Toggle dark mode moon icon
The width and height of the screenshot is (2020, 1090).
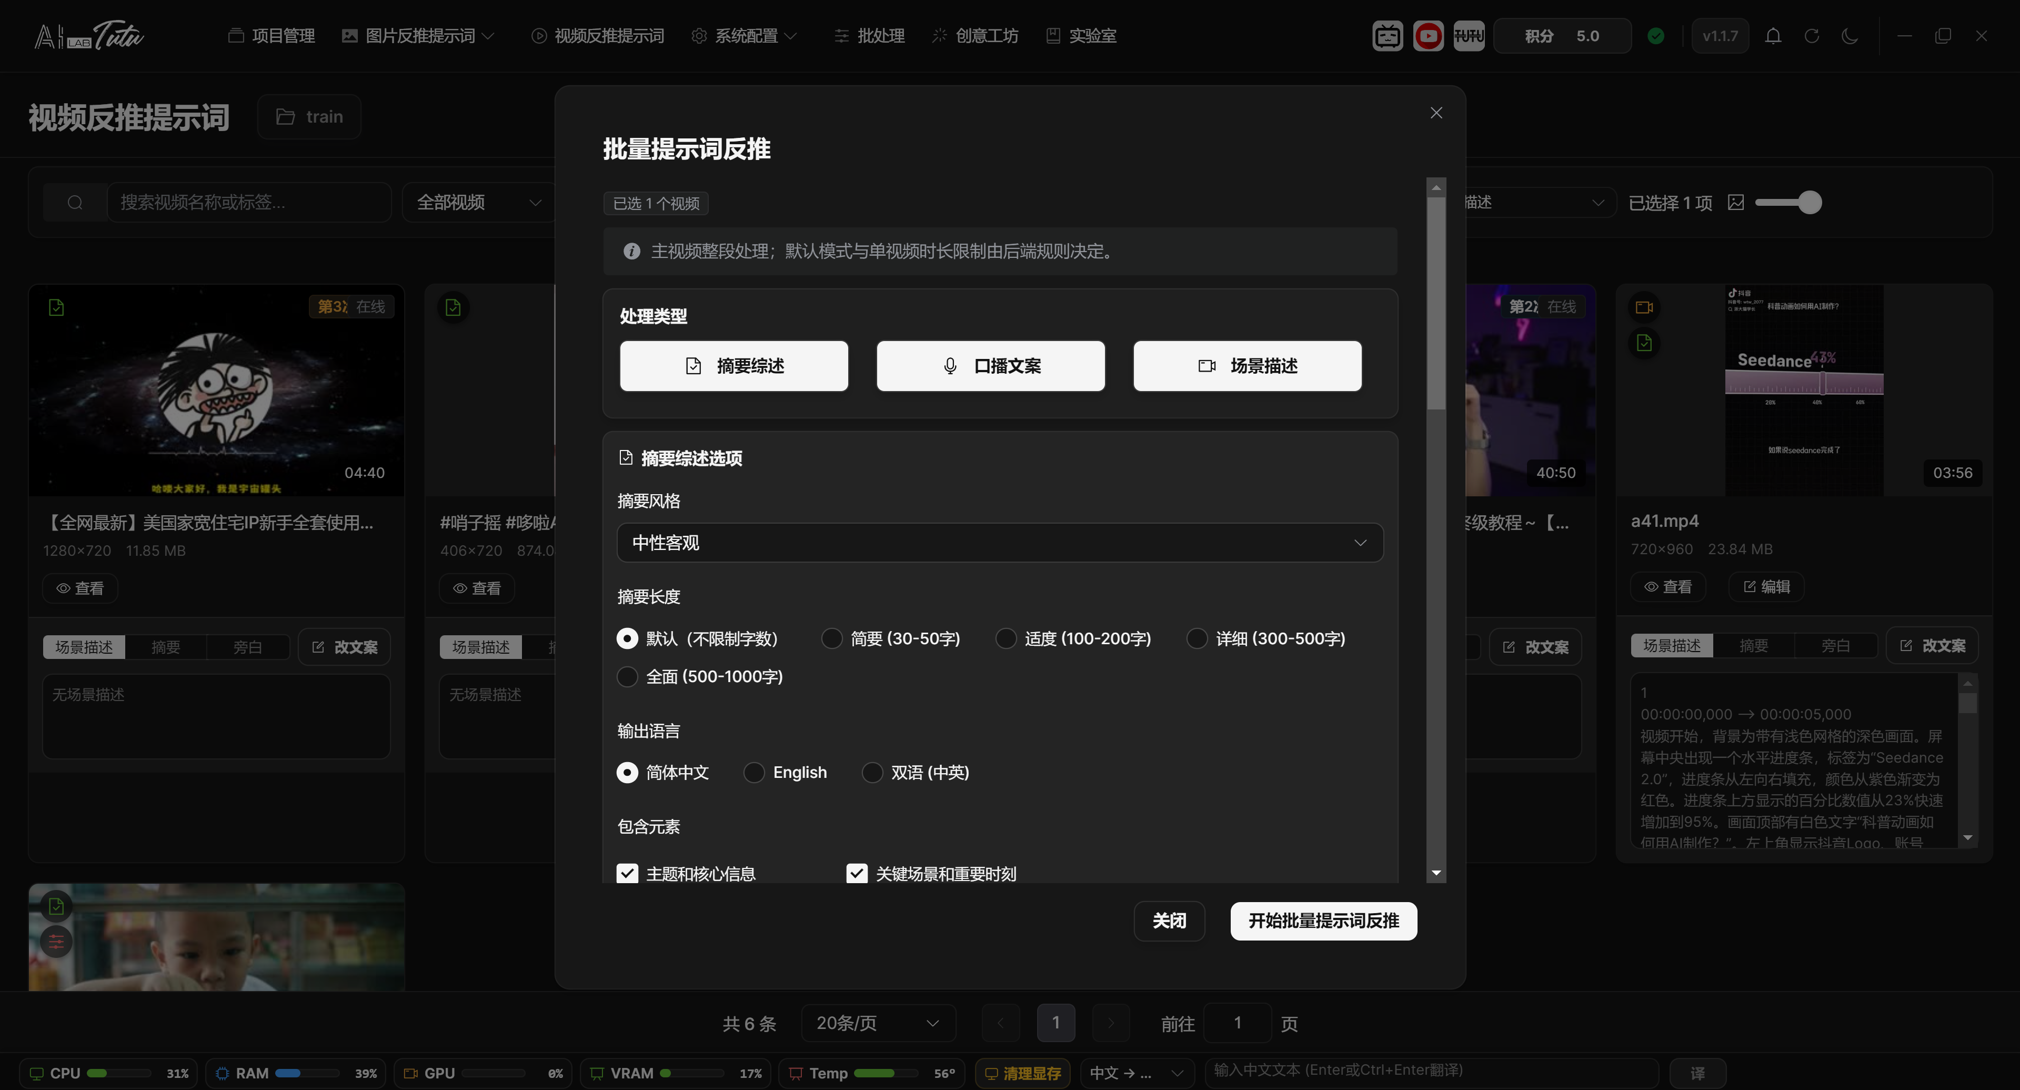(x=1850, y=36)
